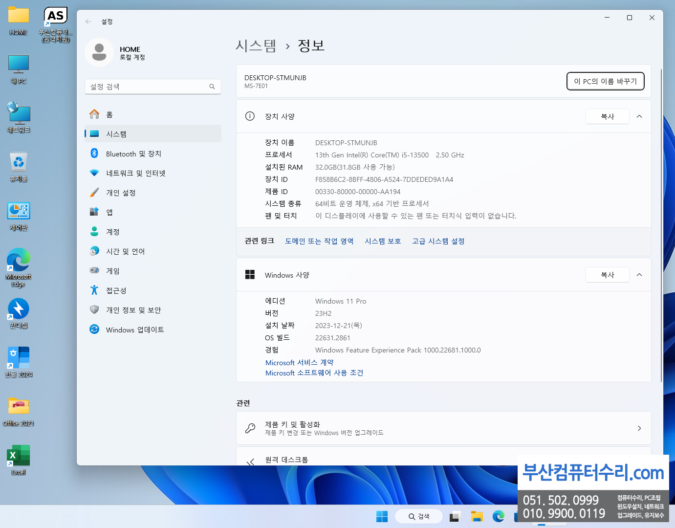
Task: Open 도메인 또는 작업 영역 link
Action: pos(319,241)
